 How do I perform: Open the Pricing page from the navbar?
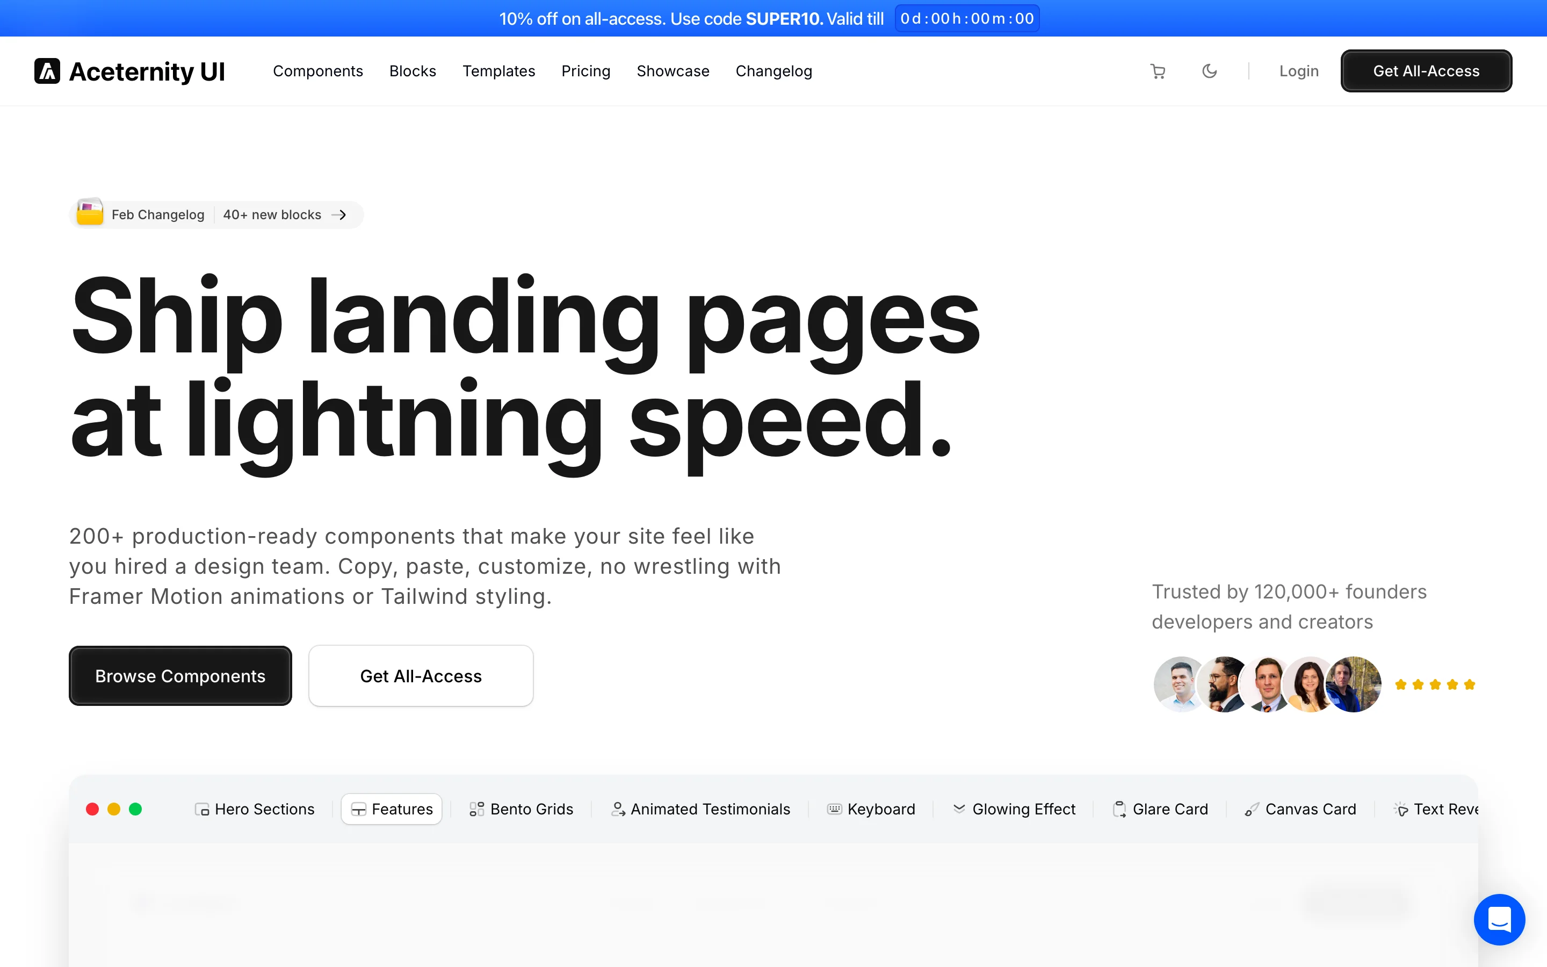click(585, 71)
